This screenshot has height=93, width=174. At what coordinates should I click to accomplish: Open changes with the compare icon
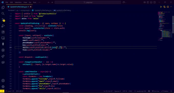point(164,7)
